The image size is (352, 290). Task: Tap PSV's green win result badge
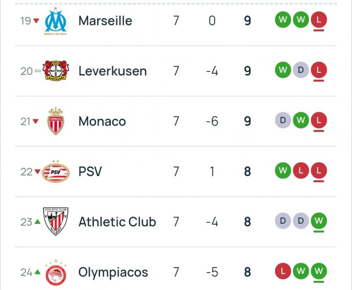(x=283, y=171)
